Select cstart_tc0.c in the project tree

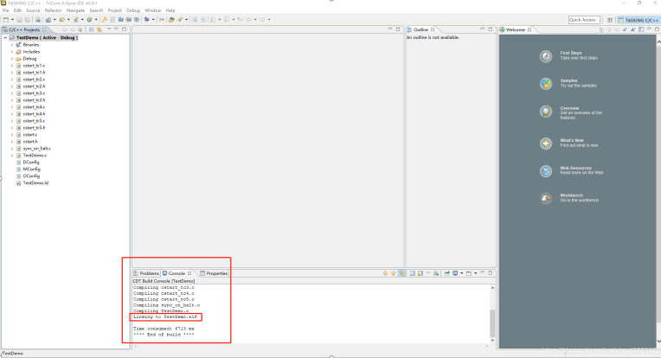34,66
